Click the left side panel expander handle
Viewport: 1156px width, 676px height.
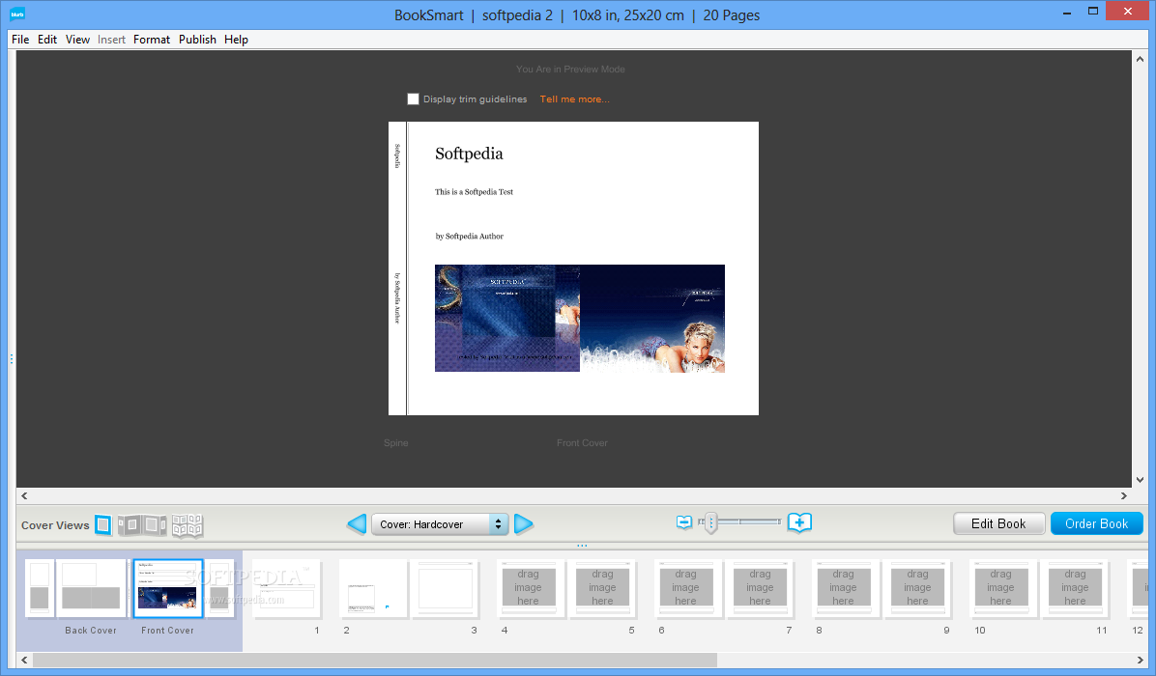tap(11, 359)
